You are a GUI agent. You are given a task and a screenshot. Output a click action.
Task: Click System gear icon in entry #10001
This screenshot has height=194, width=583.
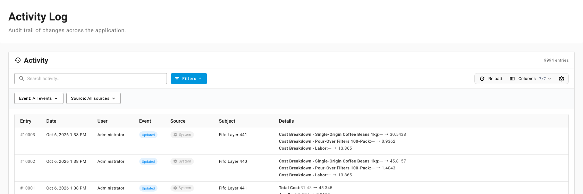point(175,188)
